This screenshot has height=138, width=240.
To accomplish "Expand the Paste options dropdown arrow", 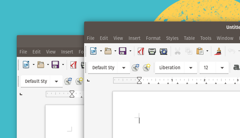I will pyautogui.click(x=207, y=51).
